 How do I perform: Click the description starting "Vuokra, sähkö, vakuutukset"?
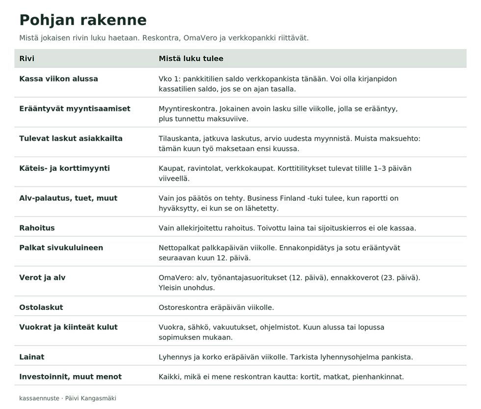point(271,332)
